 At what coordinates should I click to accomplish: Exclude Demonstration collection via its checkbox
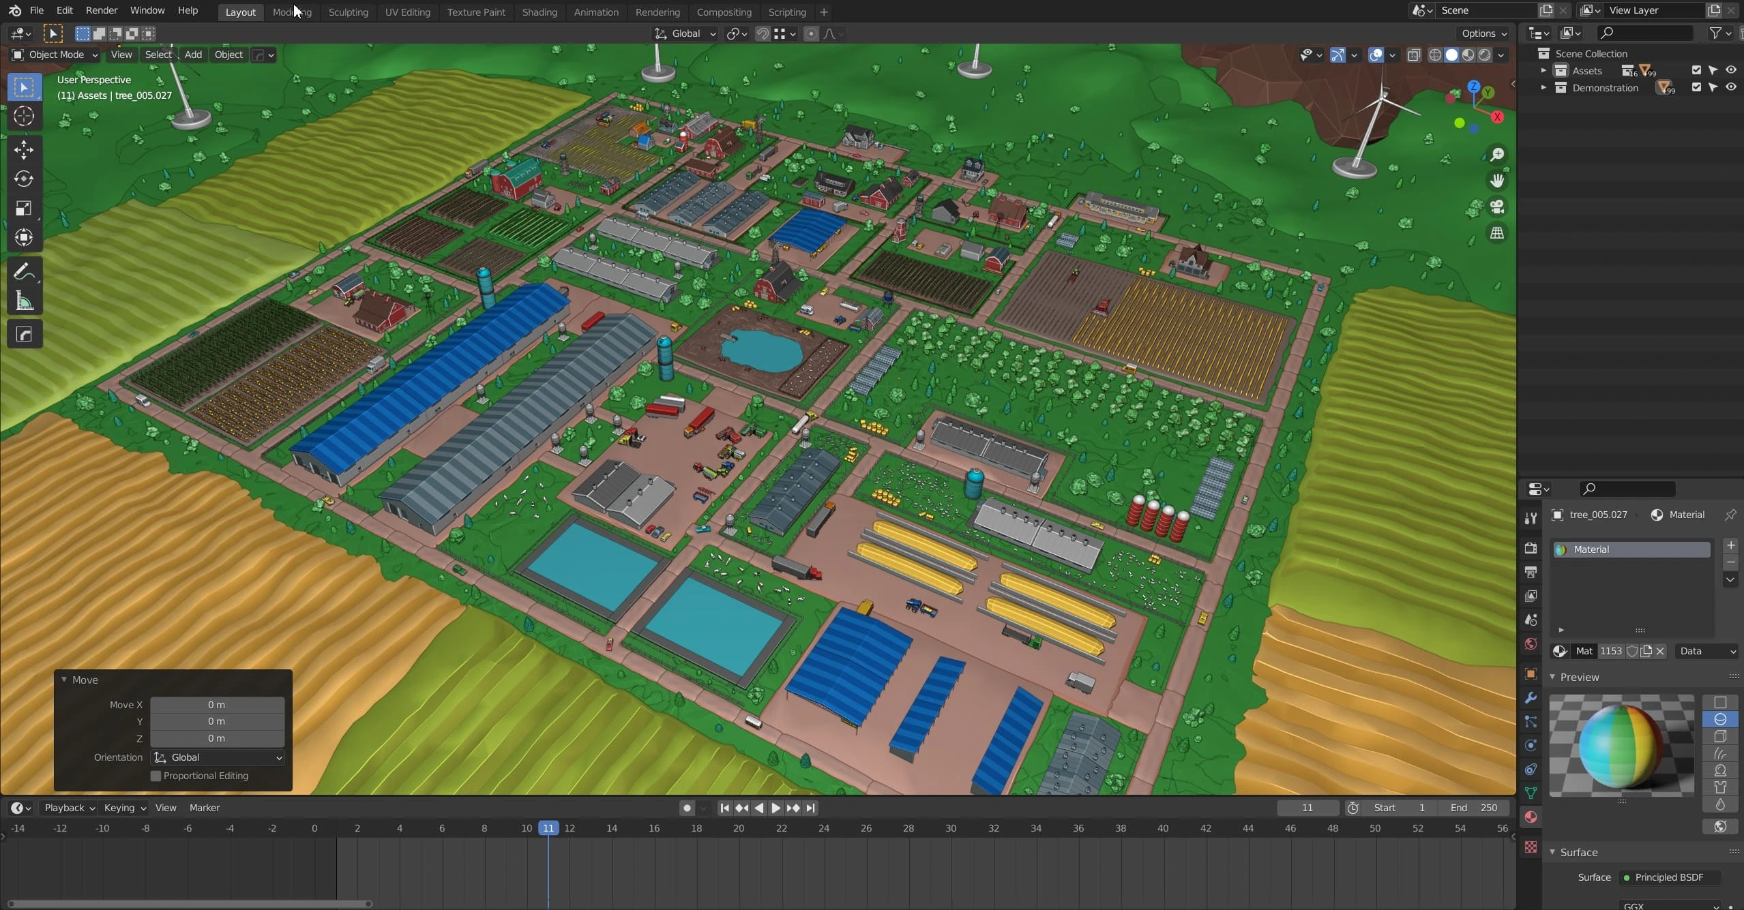pos(1696,87)
